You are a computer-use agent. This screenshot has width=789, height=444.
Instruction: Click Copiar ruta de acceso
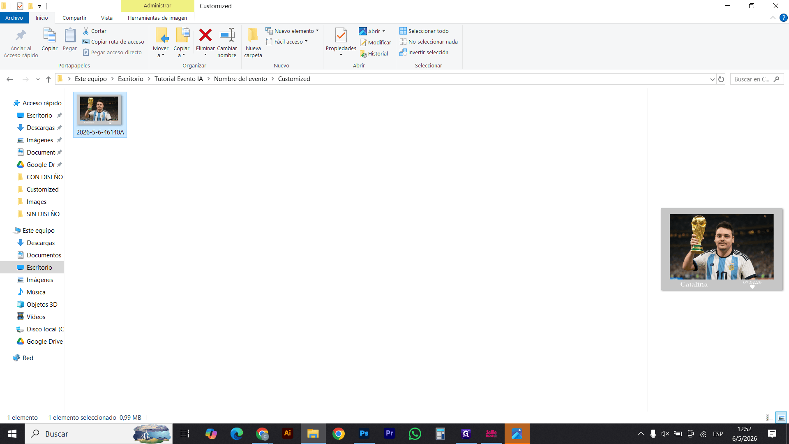coord(113,42)
